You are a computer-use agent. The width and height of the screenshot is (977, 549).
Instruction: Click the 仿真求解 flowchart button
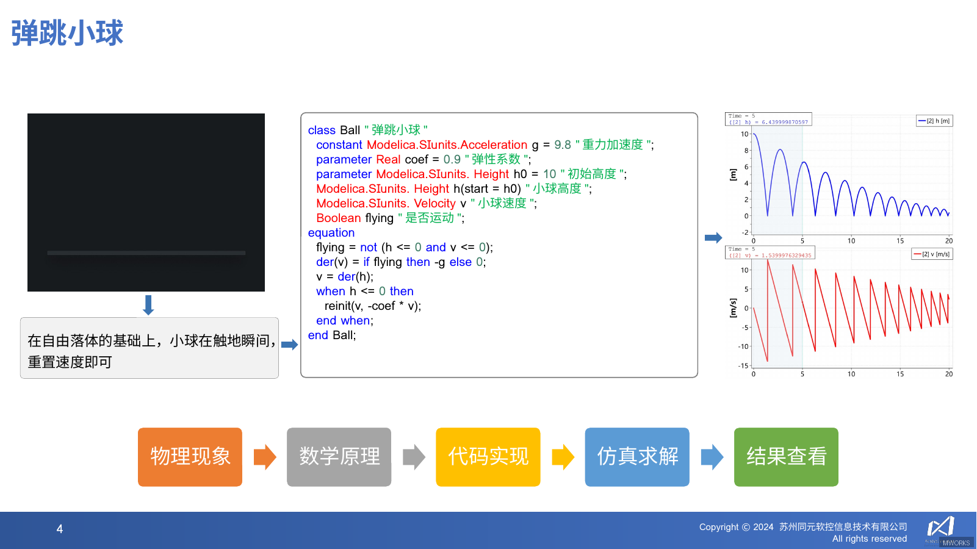pyautogui.click(x=637, y=457)
